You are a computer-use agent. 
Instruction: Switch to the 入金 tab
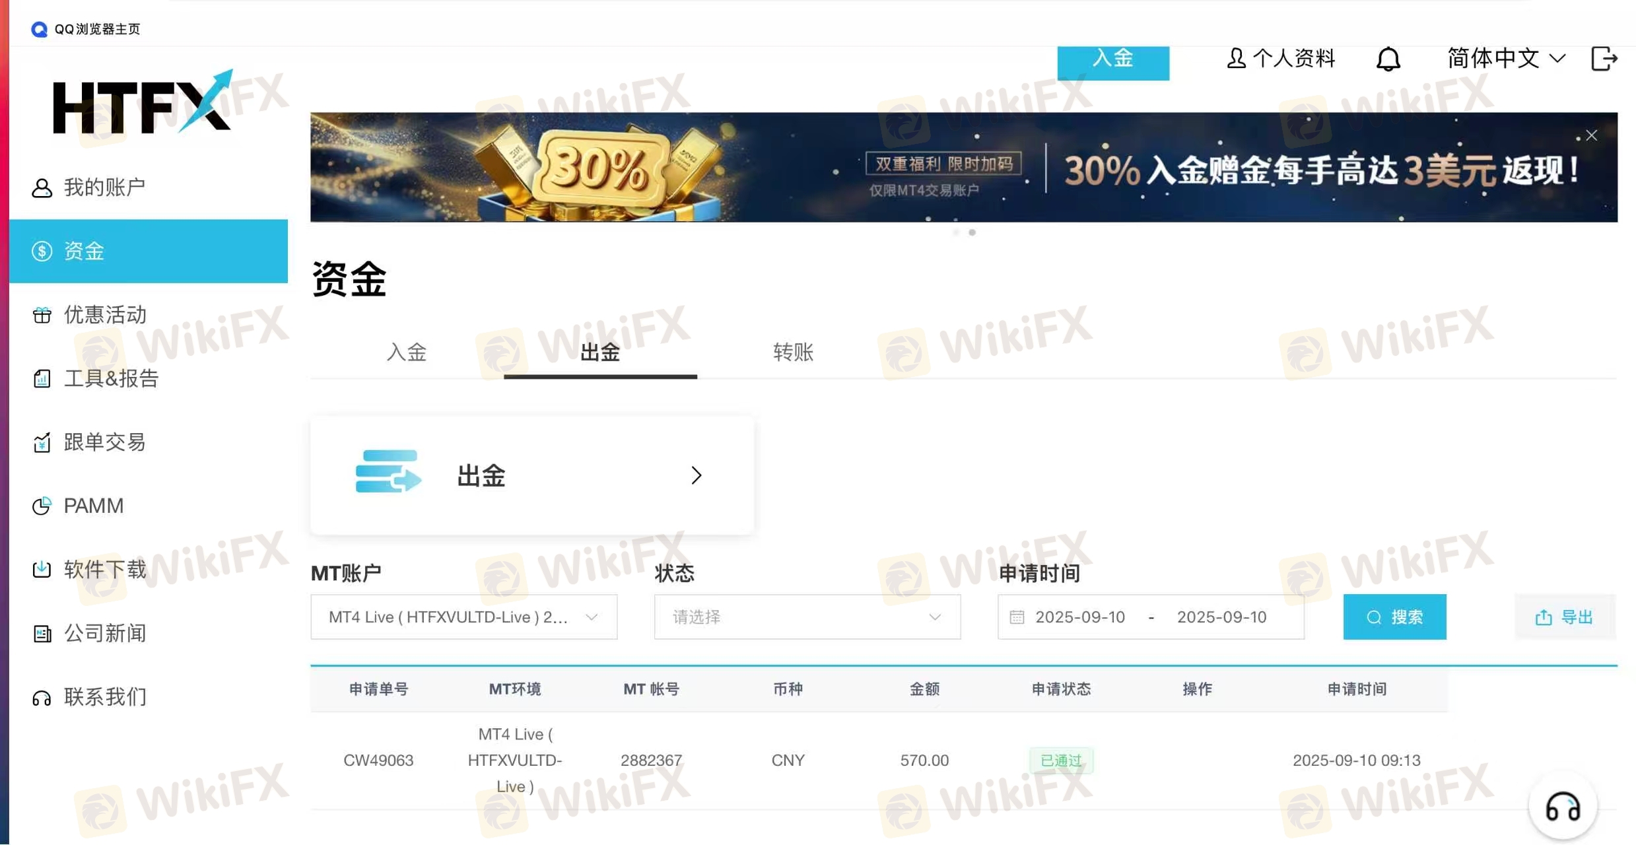click(x=407, y=352)
